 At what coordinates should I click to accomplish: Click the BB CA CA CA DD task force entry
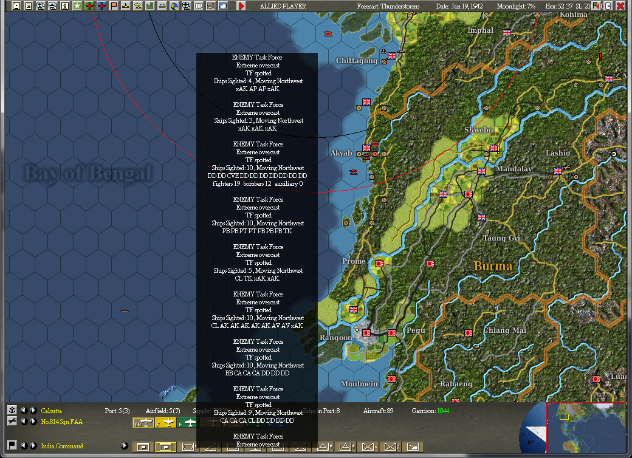click(258, 357)
